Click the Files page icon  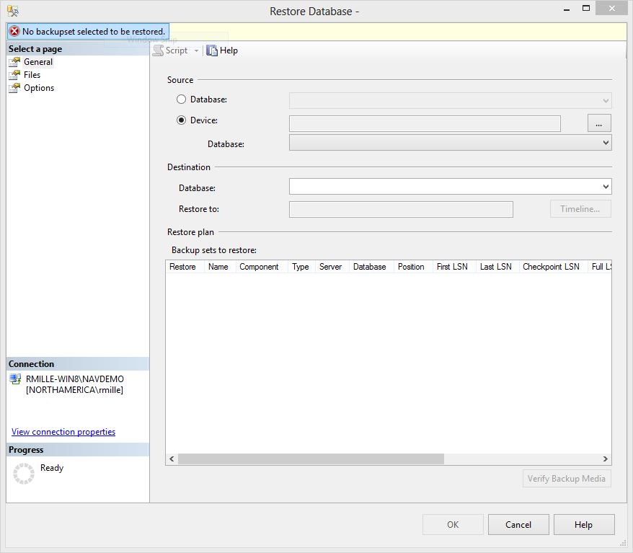(14, 75)
